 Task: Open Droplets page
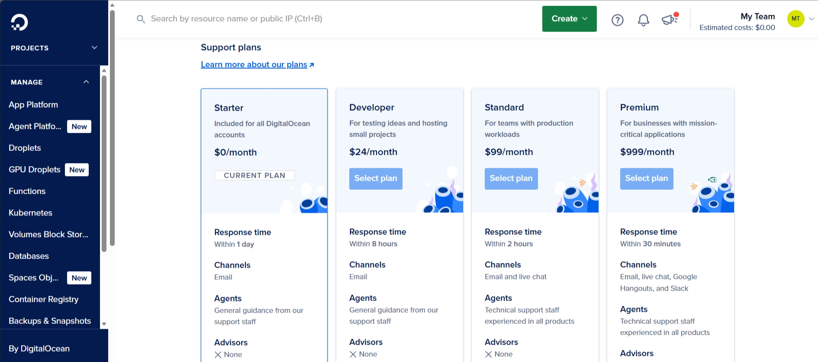[x=25, y=148]
